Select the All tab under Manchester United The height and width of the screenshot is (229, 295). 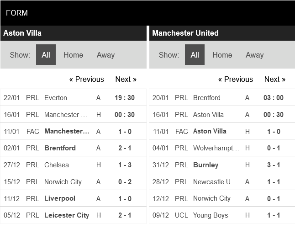[x=195, y=55]
